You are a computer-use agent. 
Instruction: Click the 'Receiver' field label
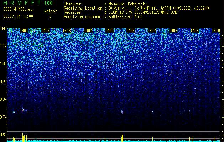point(72,12)
